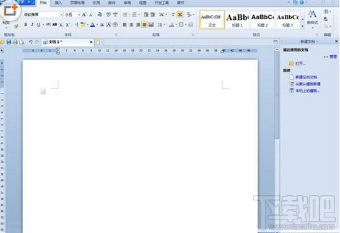Click the 新建空白文档 link
340x233 pixels.
pos(306,77)
